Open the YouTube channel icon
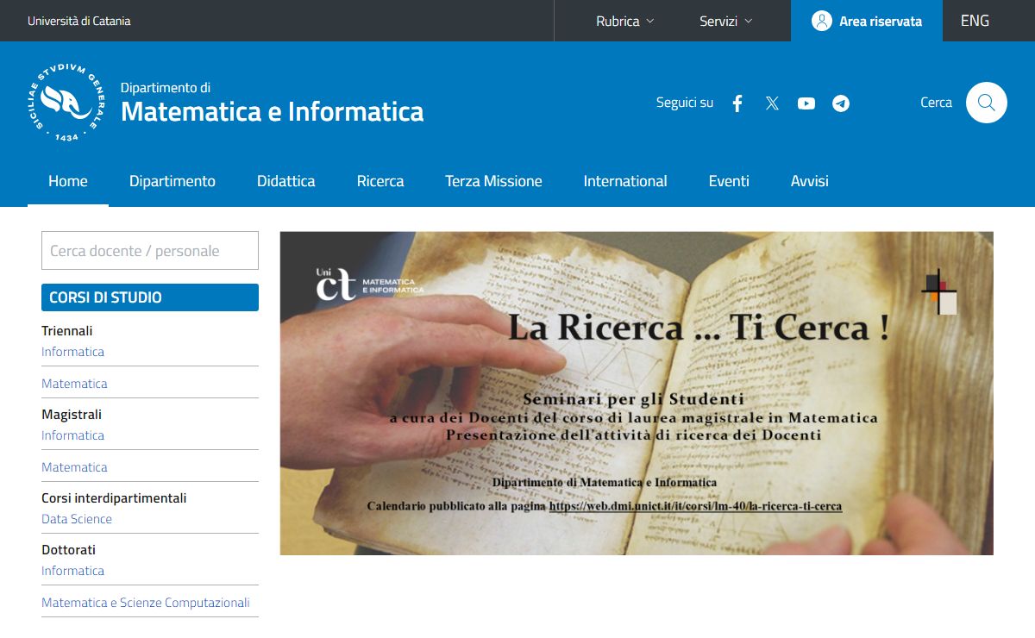1035x638 pixels. [x=806, y=103]
